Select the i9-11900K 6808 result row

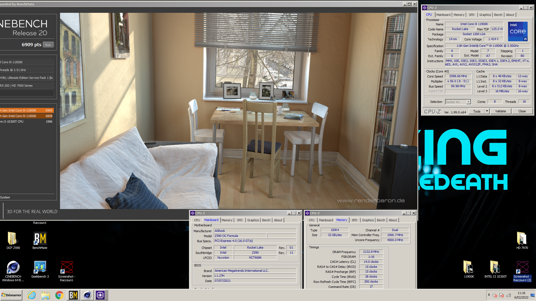[27, 116]
